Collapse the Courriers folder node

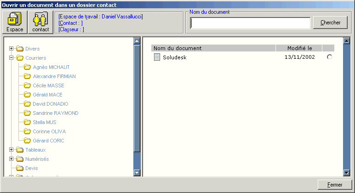(x=11, y=58)
